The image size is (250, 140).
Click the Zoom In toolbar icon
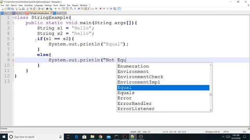(55, 9)
